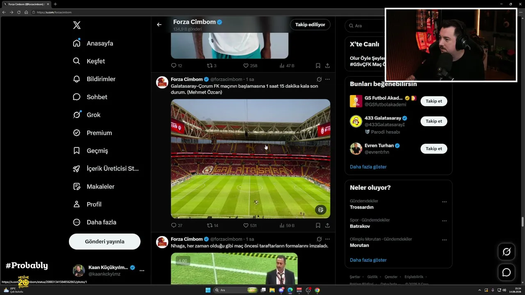Open floating Grok button at bottom right

507,252
